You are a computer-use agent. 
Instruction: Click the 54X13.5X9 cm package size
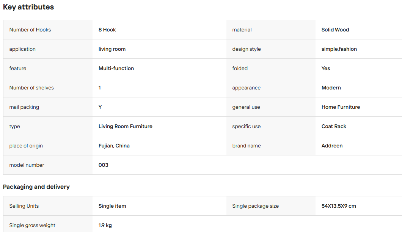339,206
